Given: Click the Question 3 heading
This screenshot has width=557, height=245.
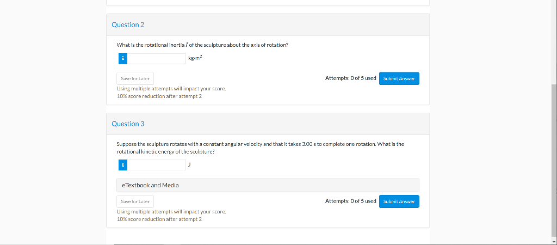Looking at the screenshot, I should [x=128, y=124].
